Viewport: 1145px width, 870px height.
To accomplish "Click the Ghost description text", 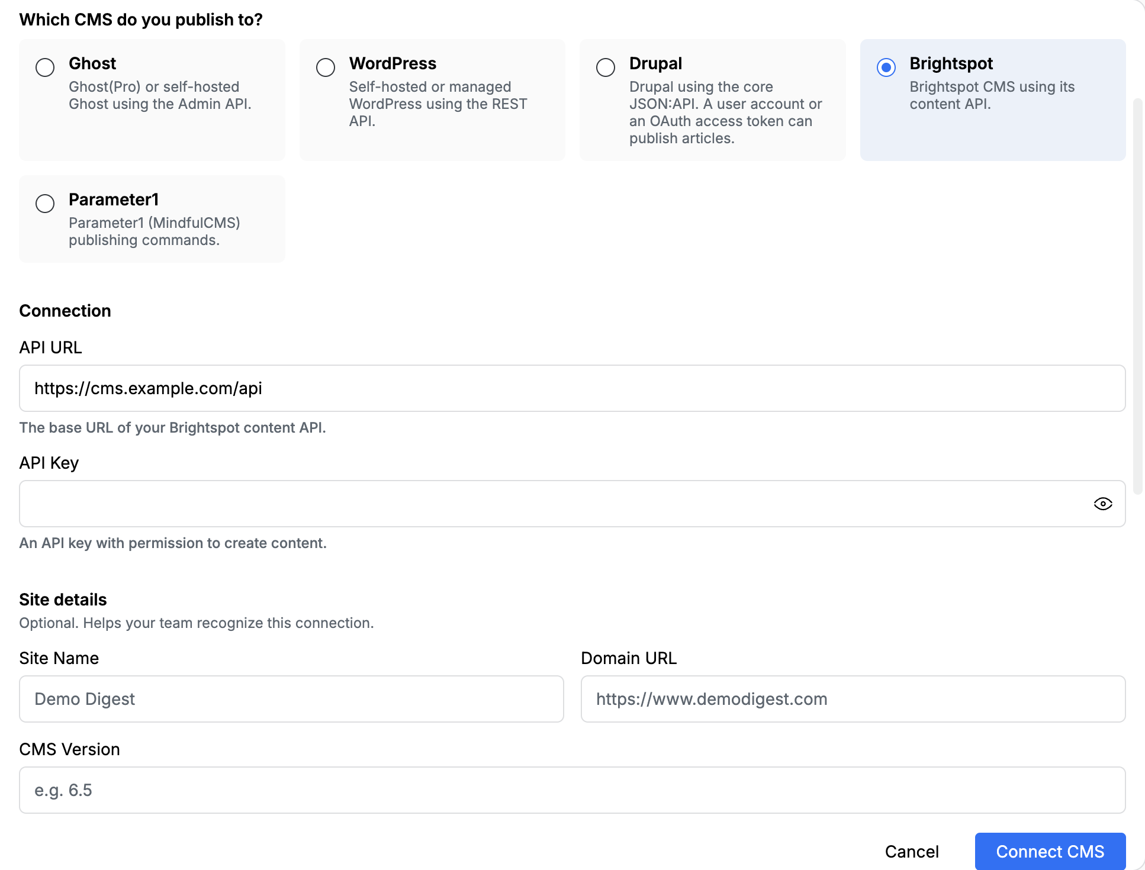I will click(160, 95).
